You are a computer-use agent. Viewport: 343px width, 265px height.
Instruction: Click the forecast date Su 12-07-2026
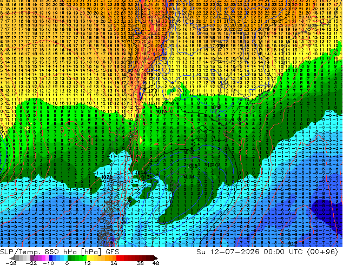click(228, 251)
